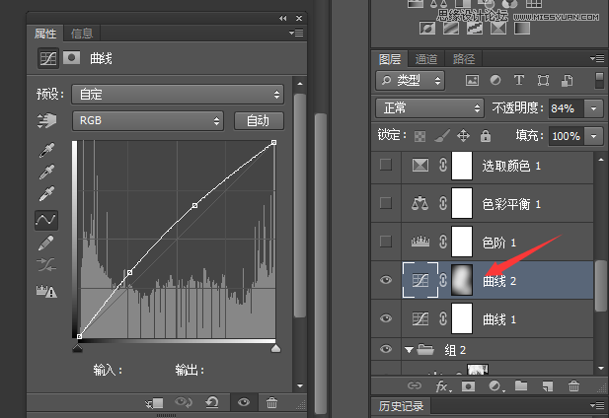Viewport: 609px width, 418px height.
Task: Open the 预设 preset dropdown
Action: point(178,95)
